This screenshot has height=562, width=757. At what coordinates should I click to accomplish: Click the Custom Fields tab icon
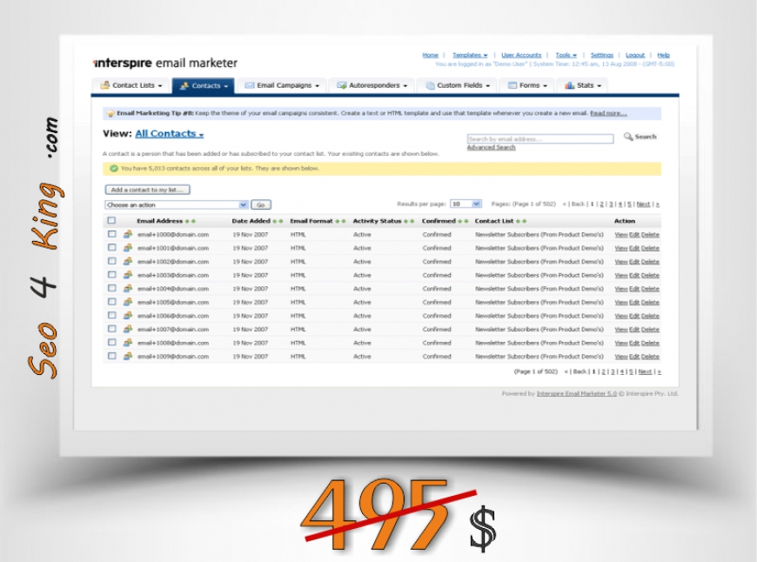point(430,85)
